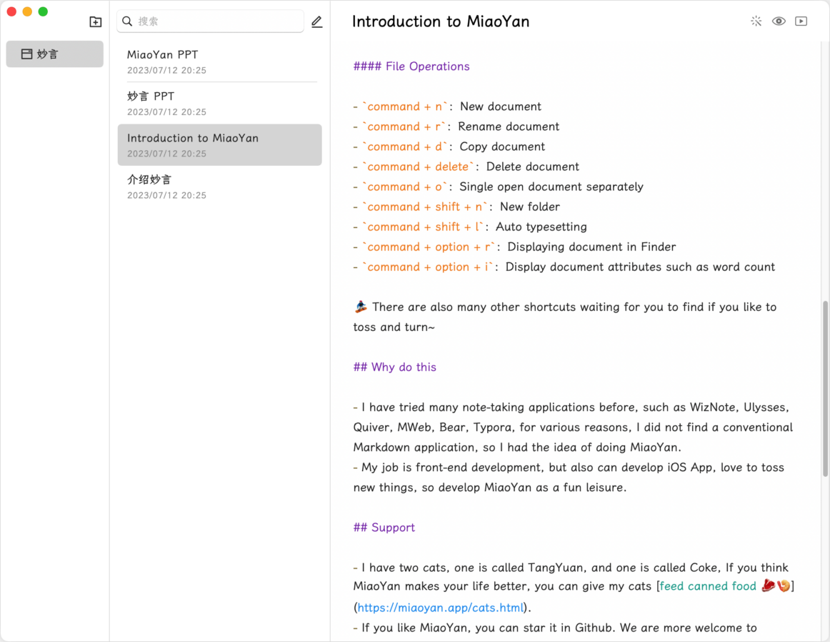
Task: Click the date under MiaoYan PPT
Action: (x=166, y=71)
